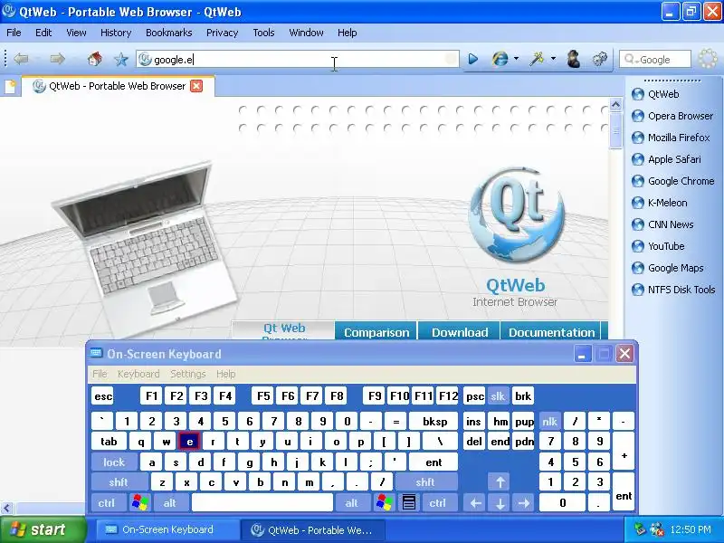Click the down arrow key

pos(500,502)
